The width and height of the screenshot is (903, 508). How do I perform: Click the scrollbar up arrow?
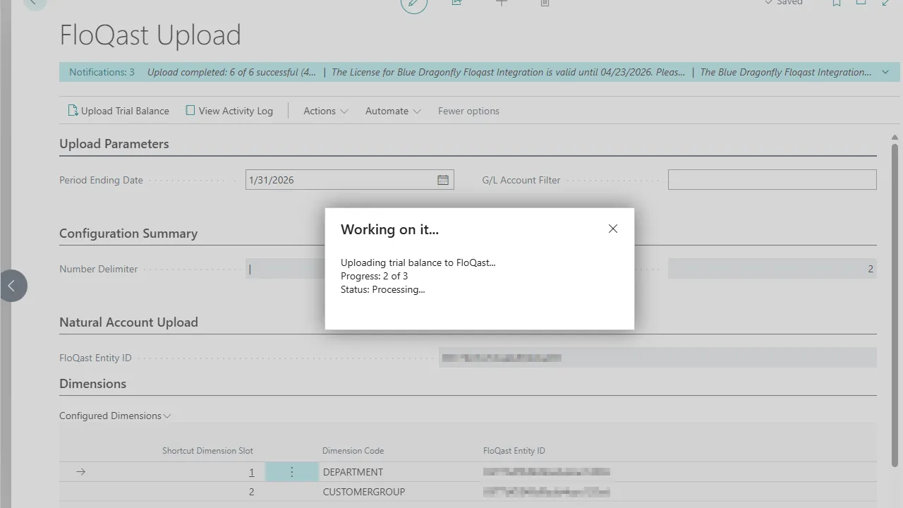(x=895, y=138)
